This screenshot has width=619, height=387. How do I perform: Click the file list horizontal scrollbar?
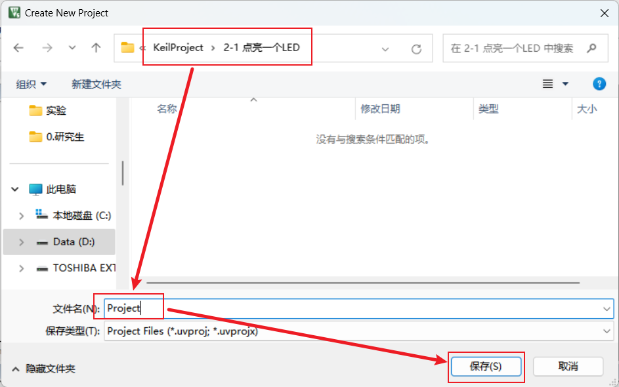(x=363, y=283)
